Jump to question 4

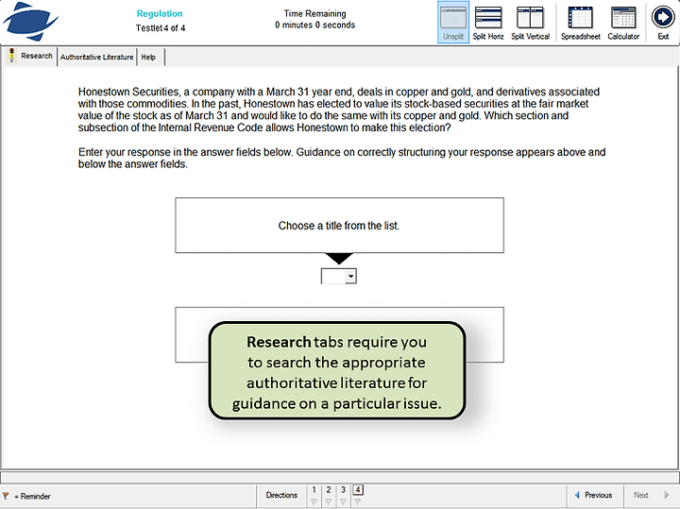click(x=357, y=490)
